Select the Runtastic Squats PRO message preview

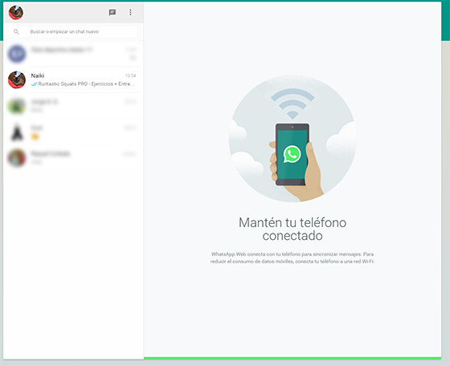pyautogui.click(x=87, y=84)
